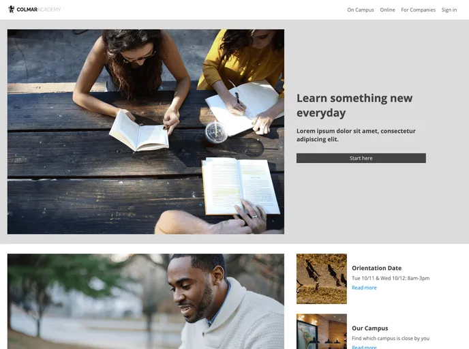469x349 pixels.
Task: Click the Our Campus heading
Action: (369, 328)
